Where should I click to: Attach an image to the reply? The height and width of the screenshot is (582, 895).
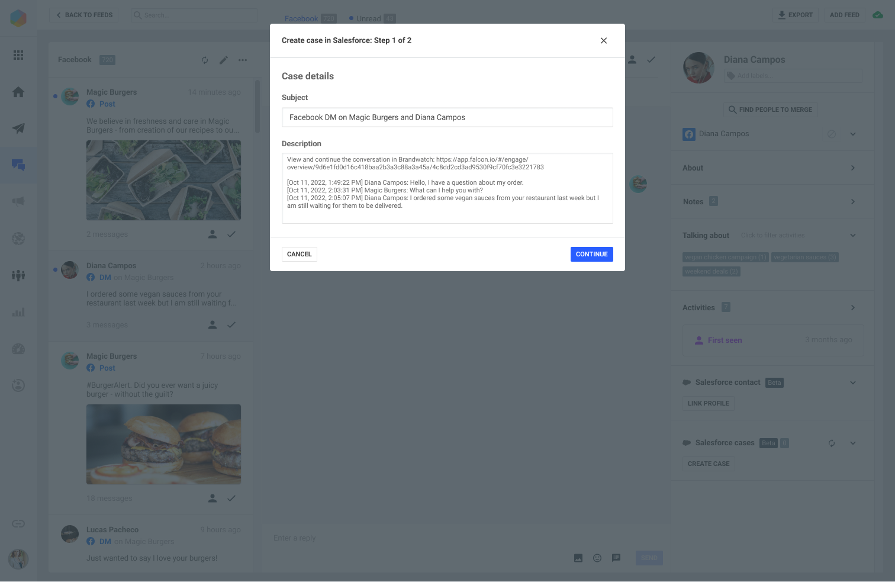point(578,558)
